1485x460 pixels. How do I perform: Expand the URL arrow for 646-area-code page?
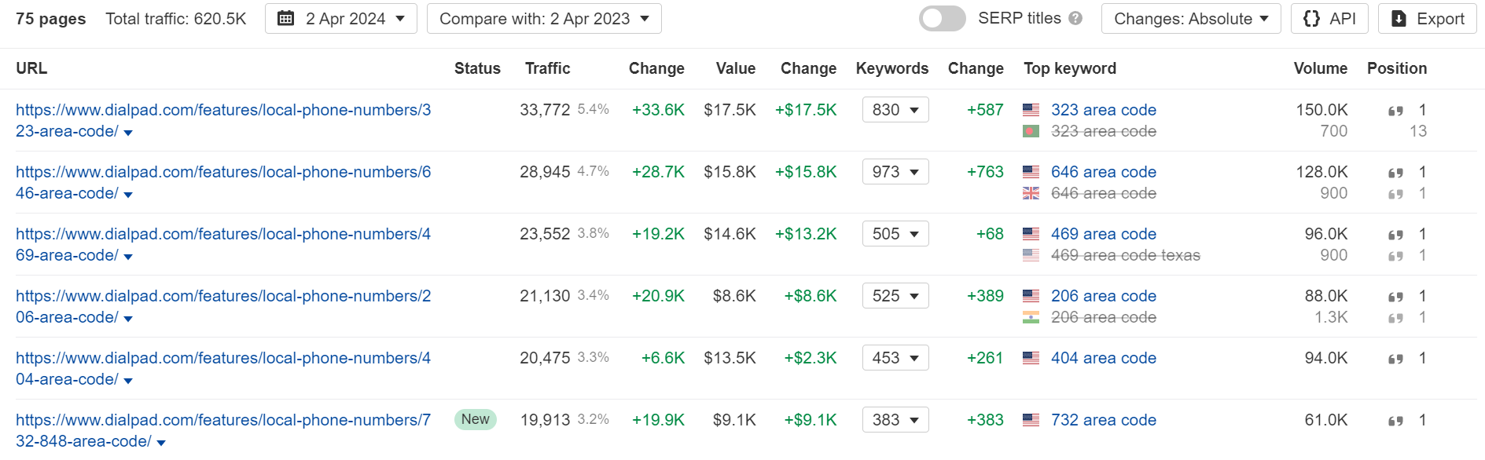click(128, 195)
